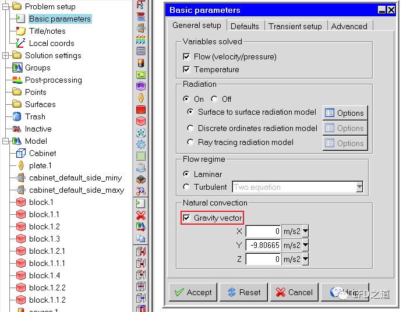
Task: Select Discrete ordinates radiation model
Action: [x=190, y=128]
